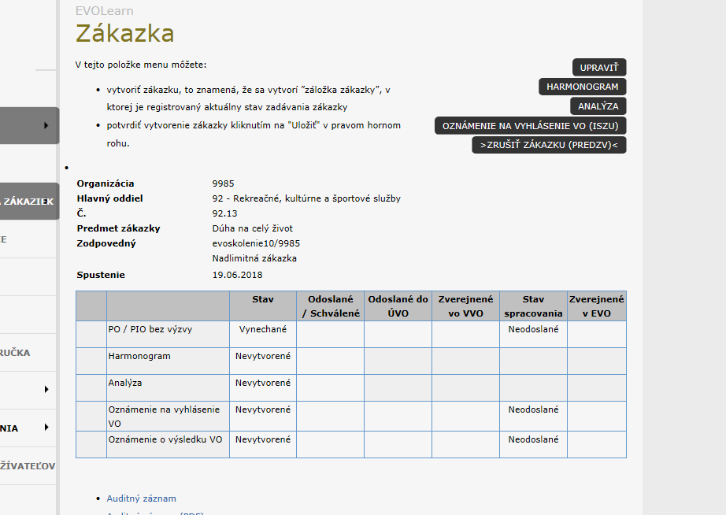This screenshot has width=726, height=515.
Task: Click the UPRAVIŤ button
Action: [x=598, y=68]
